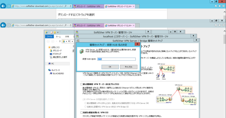Open the ファイル tab in Explorer ribbon

[x=49, y=37]
